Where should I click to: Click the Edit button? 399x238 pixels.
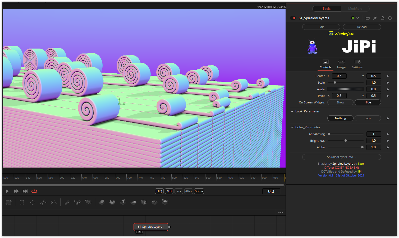[x=321, y=27]
